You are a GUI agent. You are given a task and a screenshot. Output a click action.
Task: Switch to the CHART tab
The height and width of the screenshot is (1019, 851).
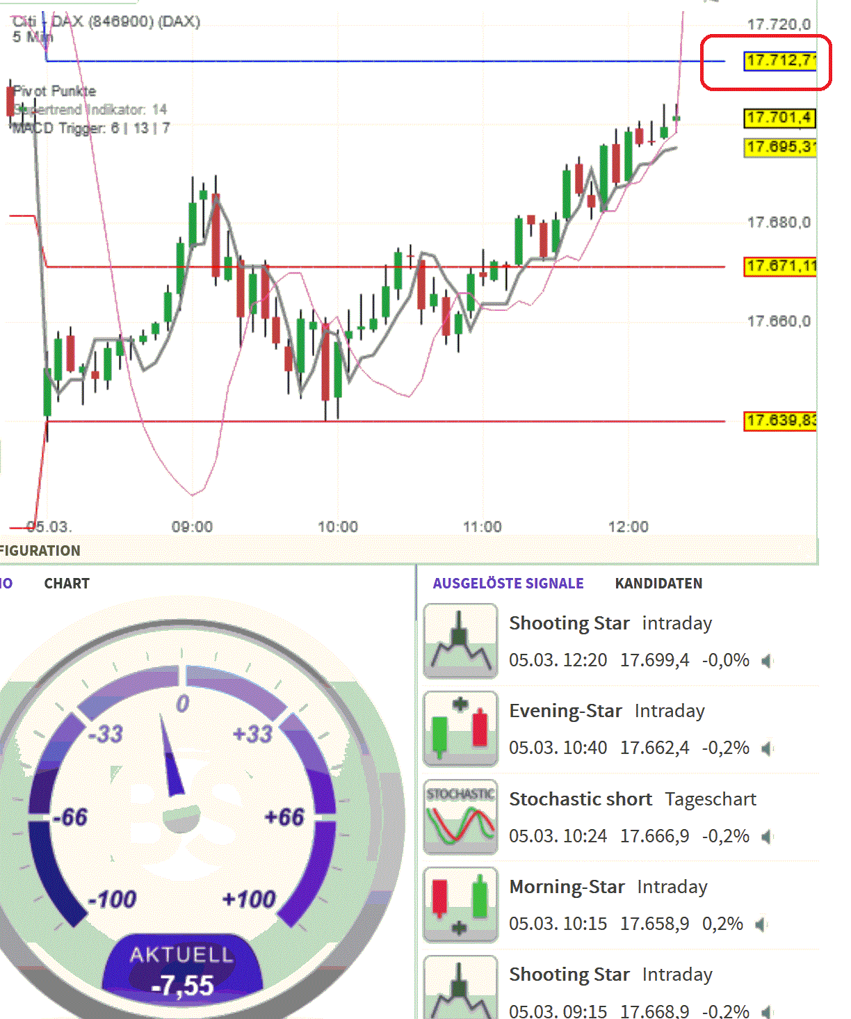[66, 584]
